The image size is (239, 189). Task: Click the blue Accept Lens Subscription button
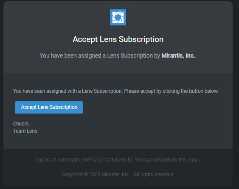pos(49,107)
